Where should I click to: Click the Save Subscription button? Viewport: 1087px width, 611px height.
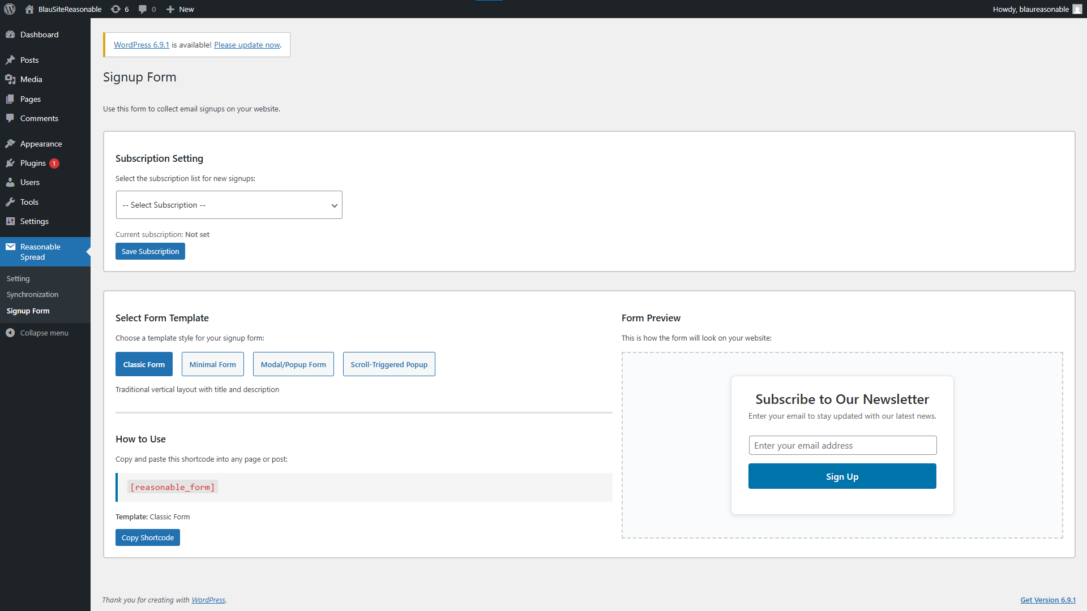pyautogui.click(x=150, y=251)
